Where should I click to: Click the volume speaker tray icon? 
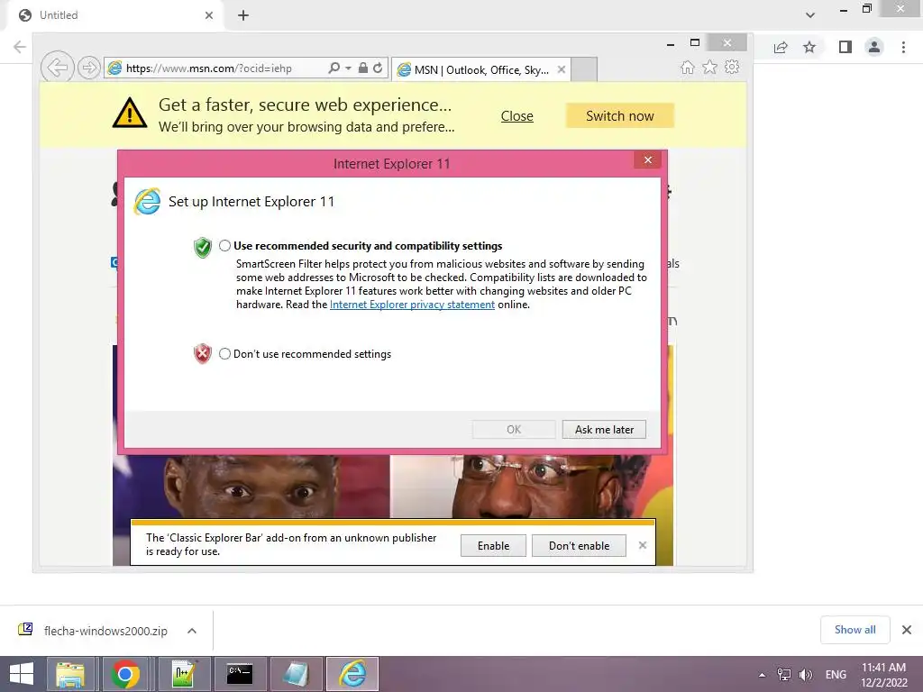tap(805, 675)
